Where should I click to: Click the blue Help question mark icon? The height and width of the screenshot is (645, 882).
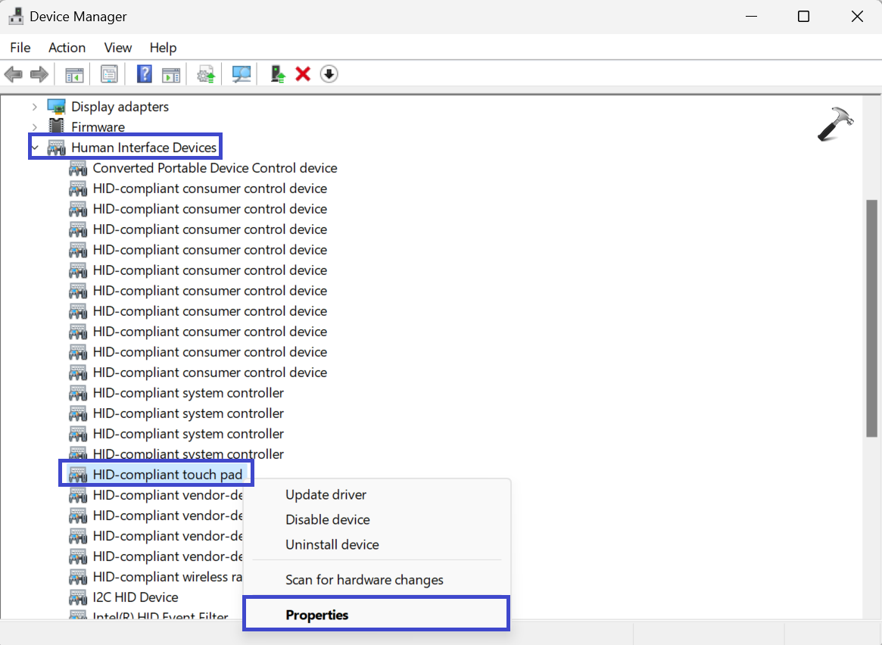point(144,74)
